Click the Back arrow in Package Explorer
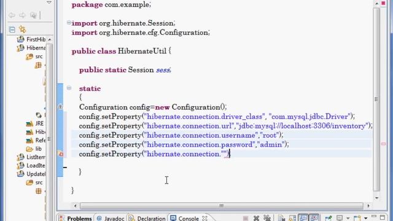Image resolution: width=393 pixels, height=221 pixels. pos(12,15)
